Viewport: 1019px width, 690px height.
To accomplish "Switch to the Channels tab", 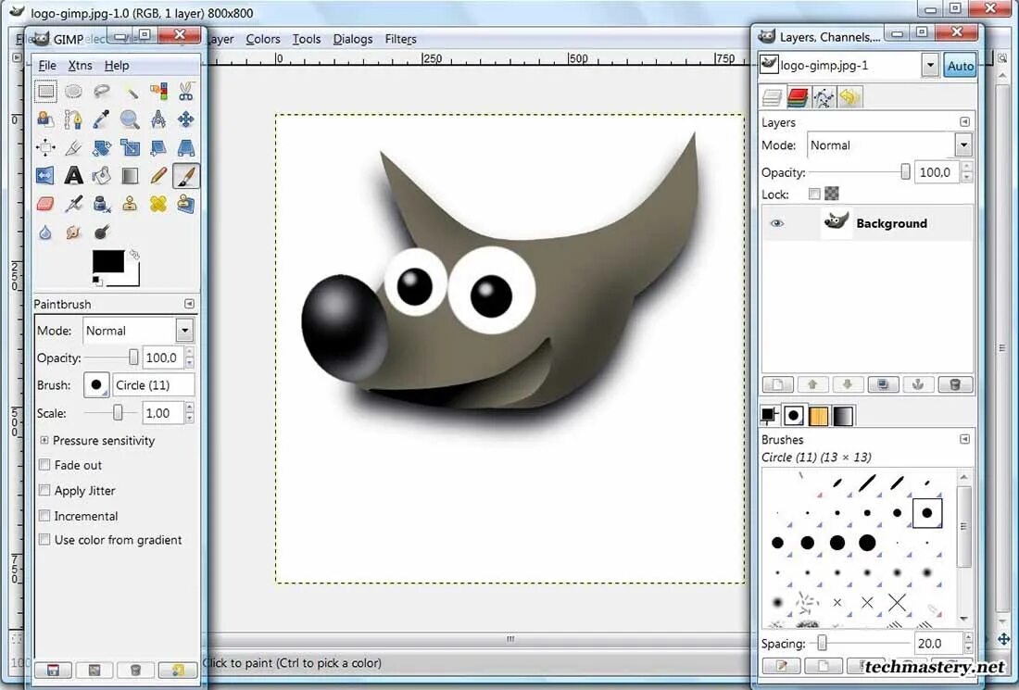I will point(798,97).
